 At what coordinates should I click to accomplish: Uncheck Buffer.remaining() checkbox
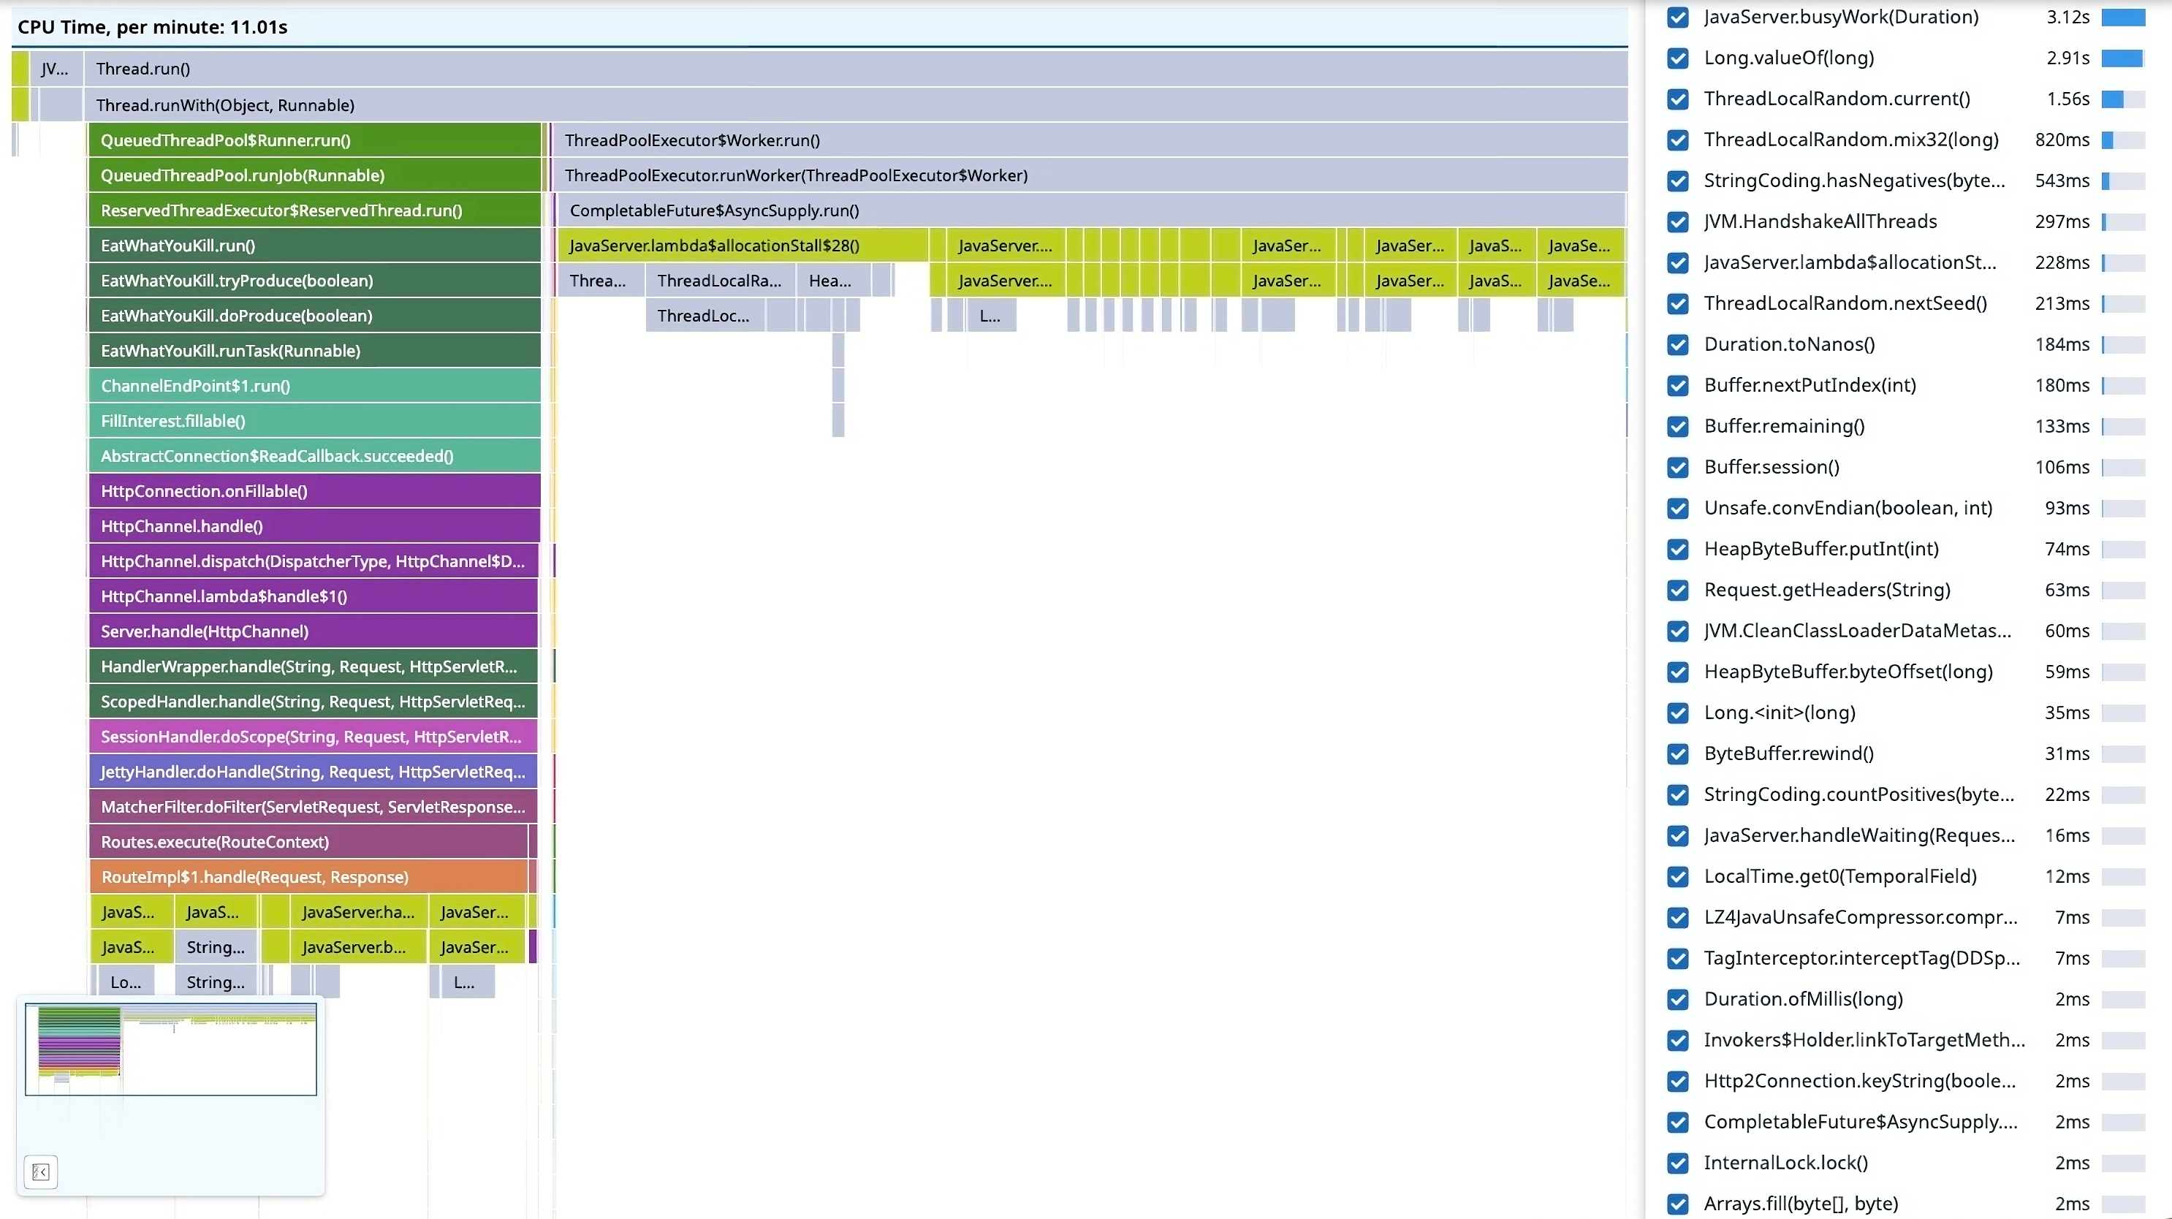point(1678,427)
